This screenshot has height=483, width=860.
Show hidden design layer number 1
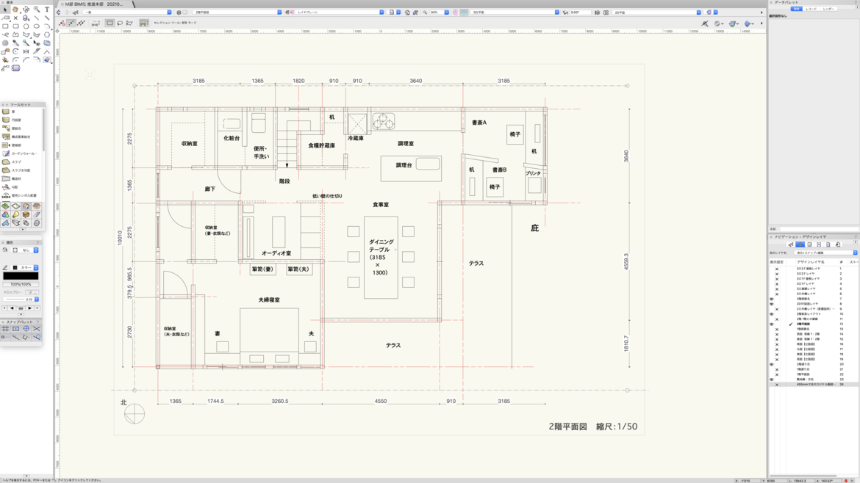tap(776, 269)
